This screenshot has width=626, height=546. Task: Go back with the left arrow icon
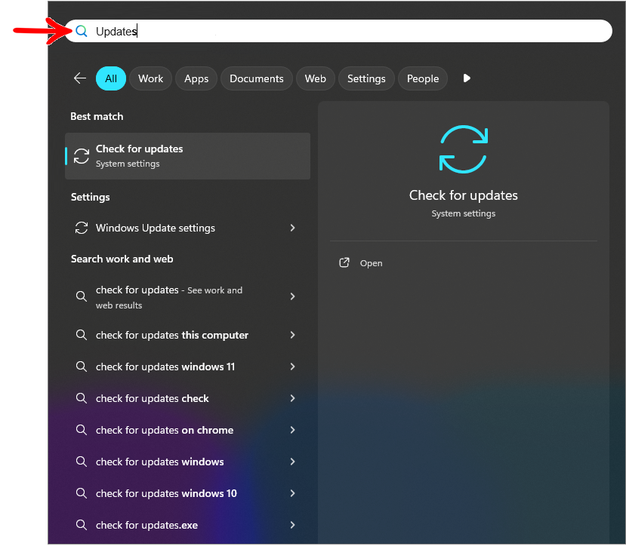coord(80,78)
